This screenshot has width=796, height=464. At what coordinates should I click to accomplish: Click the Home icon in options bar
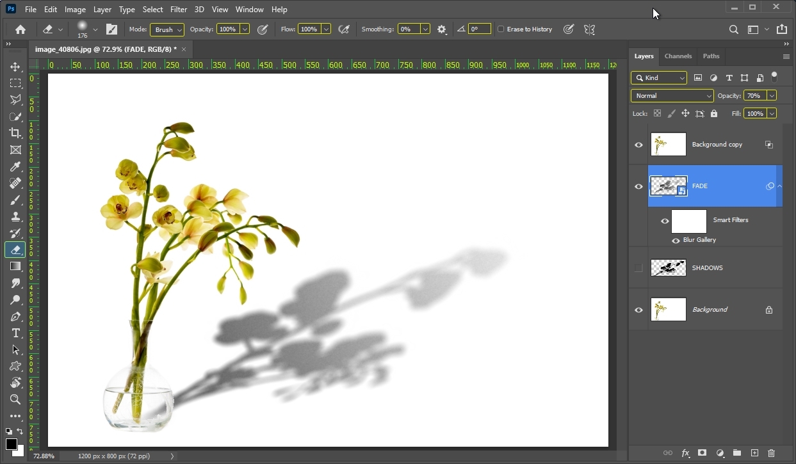pos(20,29)
